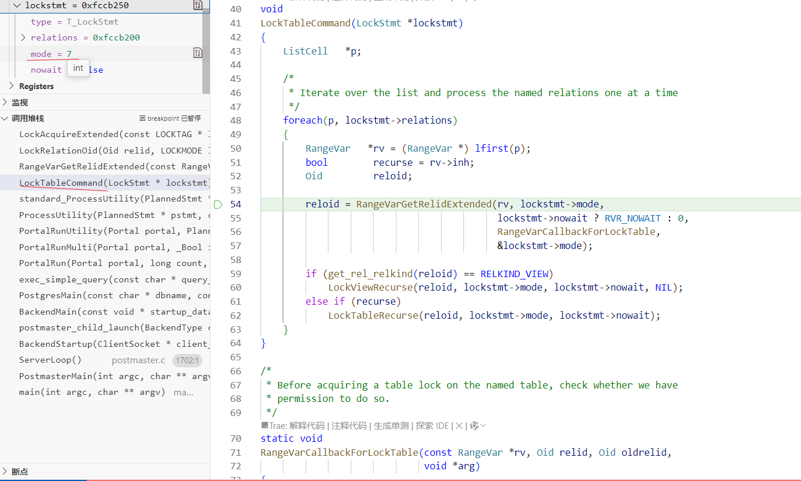This screenshot has width=801, height=481.
Task: Close the Trae code lens bar
Action: pyautogui.click(x=459, y=426)
